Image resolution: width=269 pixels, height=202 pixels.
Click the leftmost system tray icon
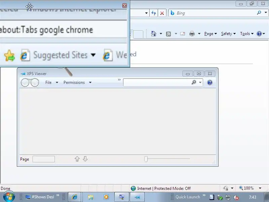[212, 197]
